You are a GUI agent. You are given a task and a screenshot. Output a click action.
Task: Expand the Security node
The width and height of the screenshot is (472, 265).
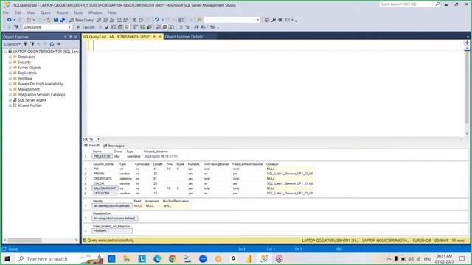tap(10, 62)
